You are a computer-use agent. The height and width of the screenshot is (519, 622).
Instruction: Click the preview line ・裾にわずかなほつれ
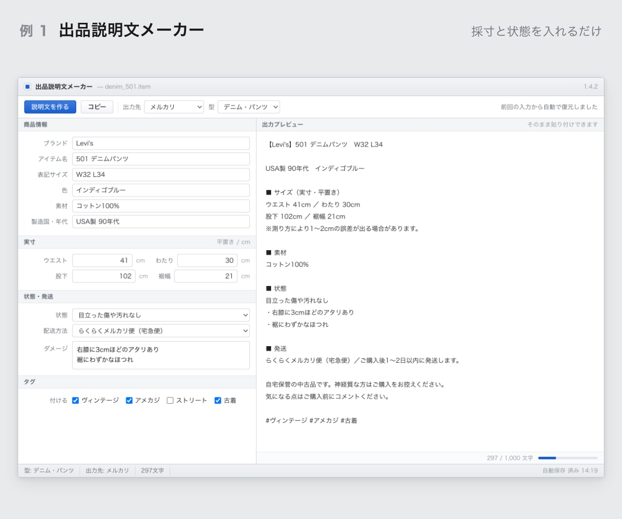pyautogui.click(x=297, y=324)
